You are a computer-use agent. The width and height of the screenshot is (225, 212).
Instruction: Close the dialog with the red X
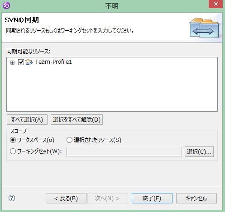tap(215, 4)
